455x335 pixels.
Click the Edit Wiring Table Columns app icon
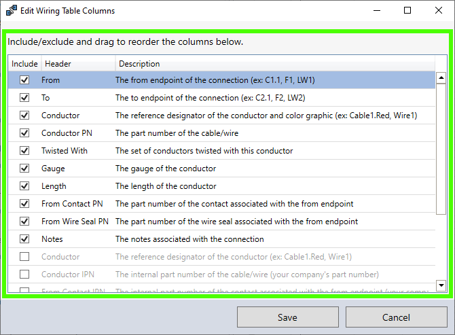pyautogui.click(x=12, y=10)
